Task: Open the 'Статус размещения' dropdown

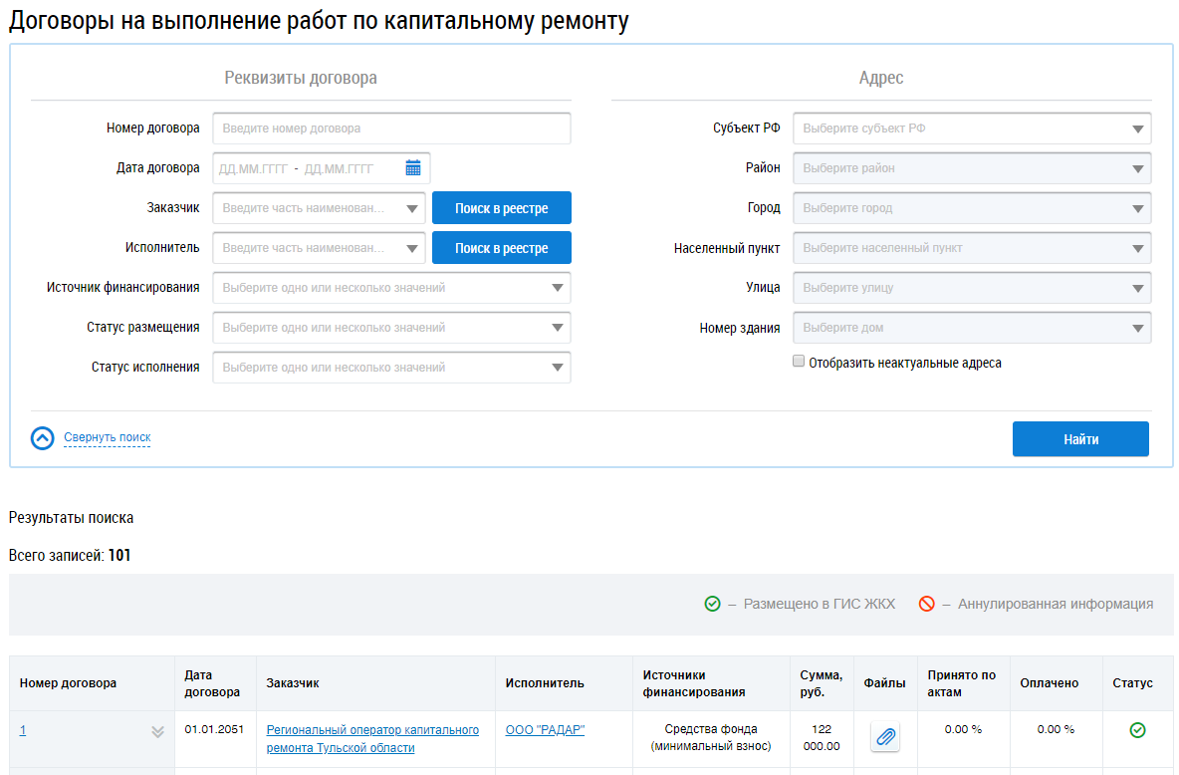Action: point(391,328)
